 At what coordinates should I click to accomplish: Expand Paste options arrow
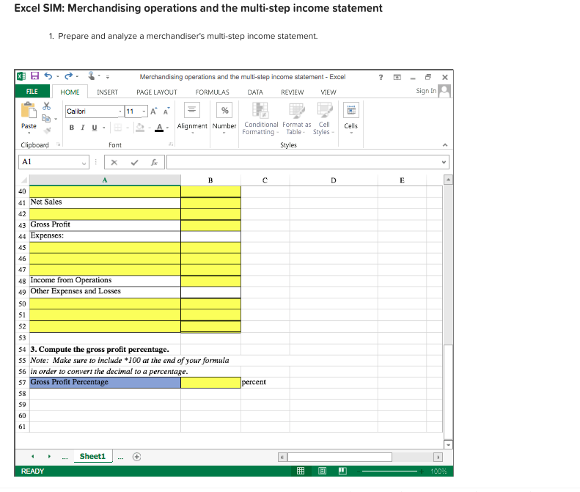point(29,133)
